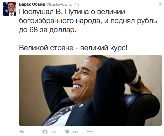Open the 4h timestamp permalink
The height and width of the screenshot is (136, 164).
pos(77,5)
